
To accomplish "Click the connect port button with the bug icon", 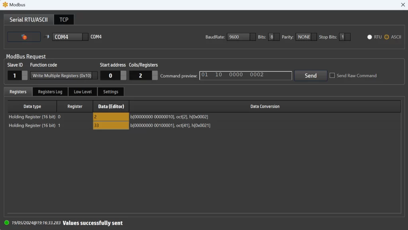I will point(24,37).
